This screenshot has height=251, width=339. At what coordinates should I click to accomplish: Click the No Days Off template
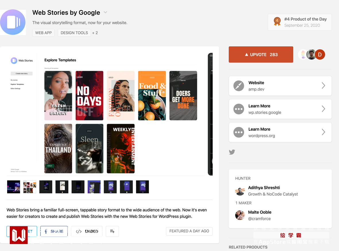89,96
